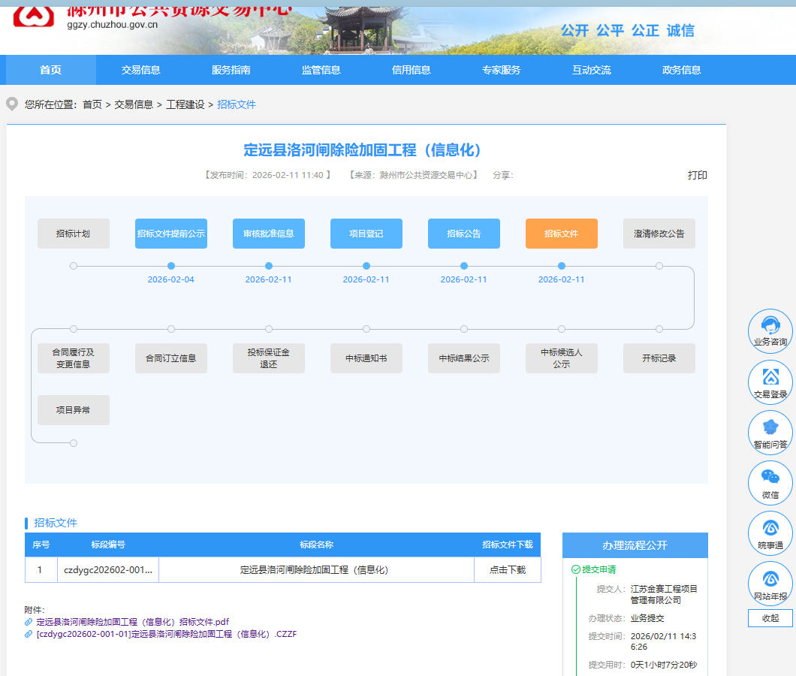Go to 工程建设 in the breadcrumb

point(185,104)
